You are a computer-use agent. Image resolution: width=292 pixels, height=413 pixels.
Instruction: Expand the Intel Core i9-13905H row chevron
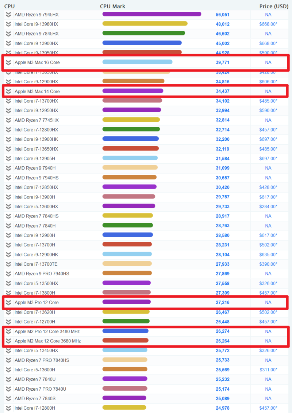(8, 159)
